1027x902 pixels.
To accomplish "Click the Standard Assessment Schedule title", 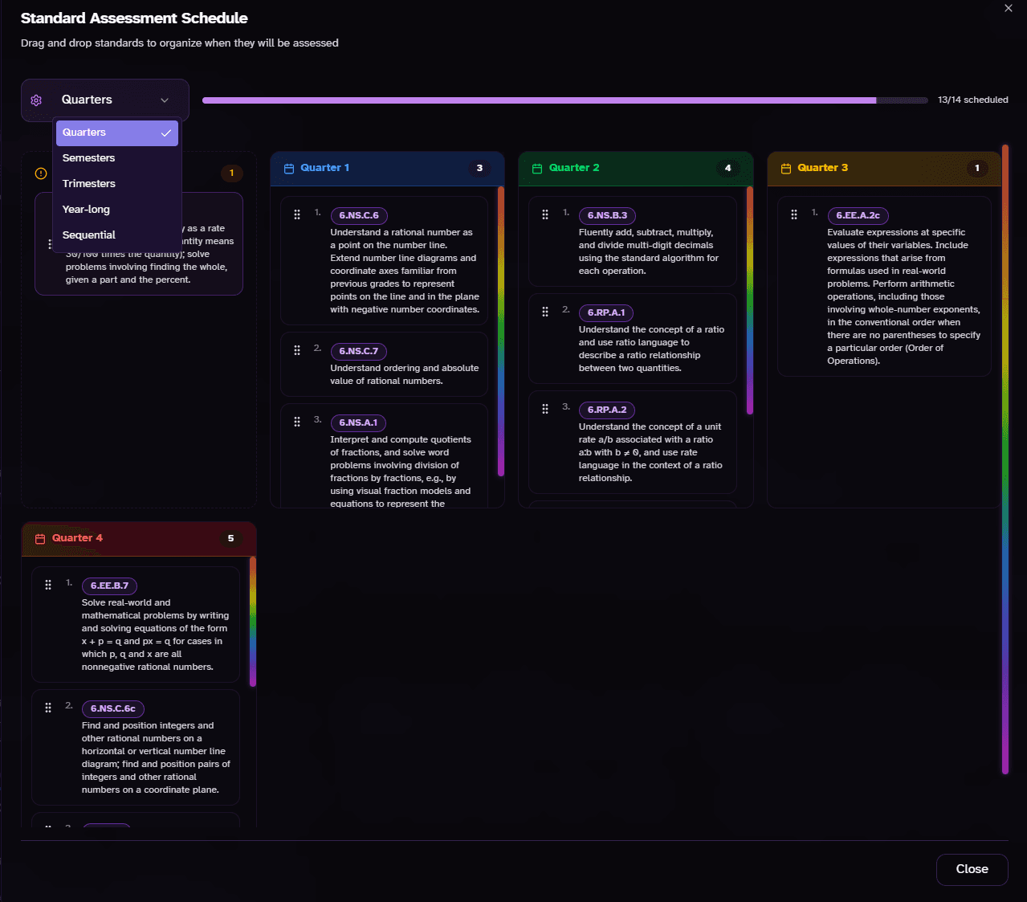I will pos(134,18).
